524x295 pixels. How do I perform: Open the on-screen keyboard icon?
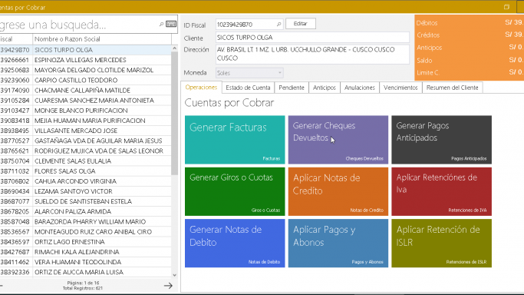coord(171,24)
